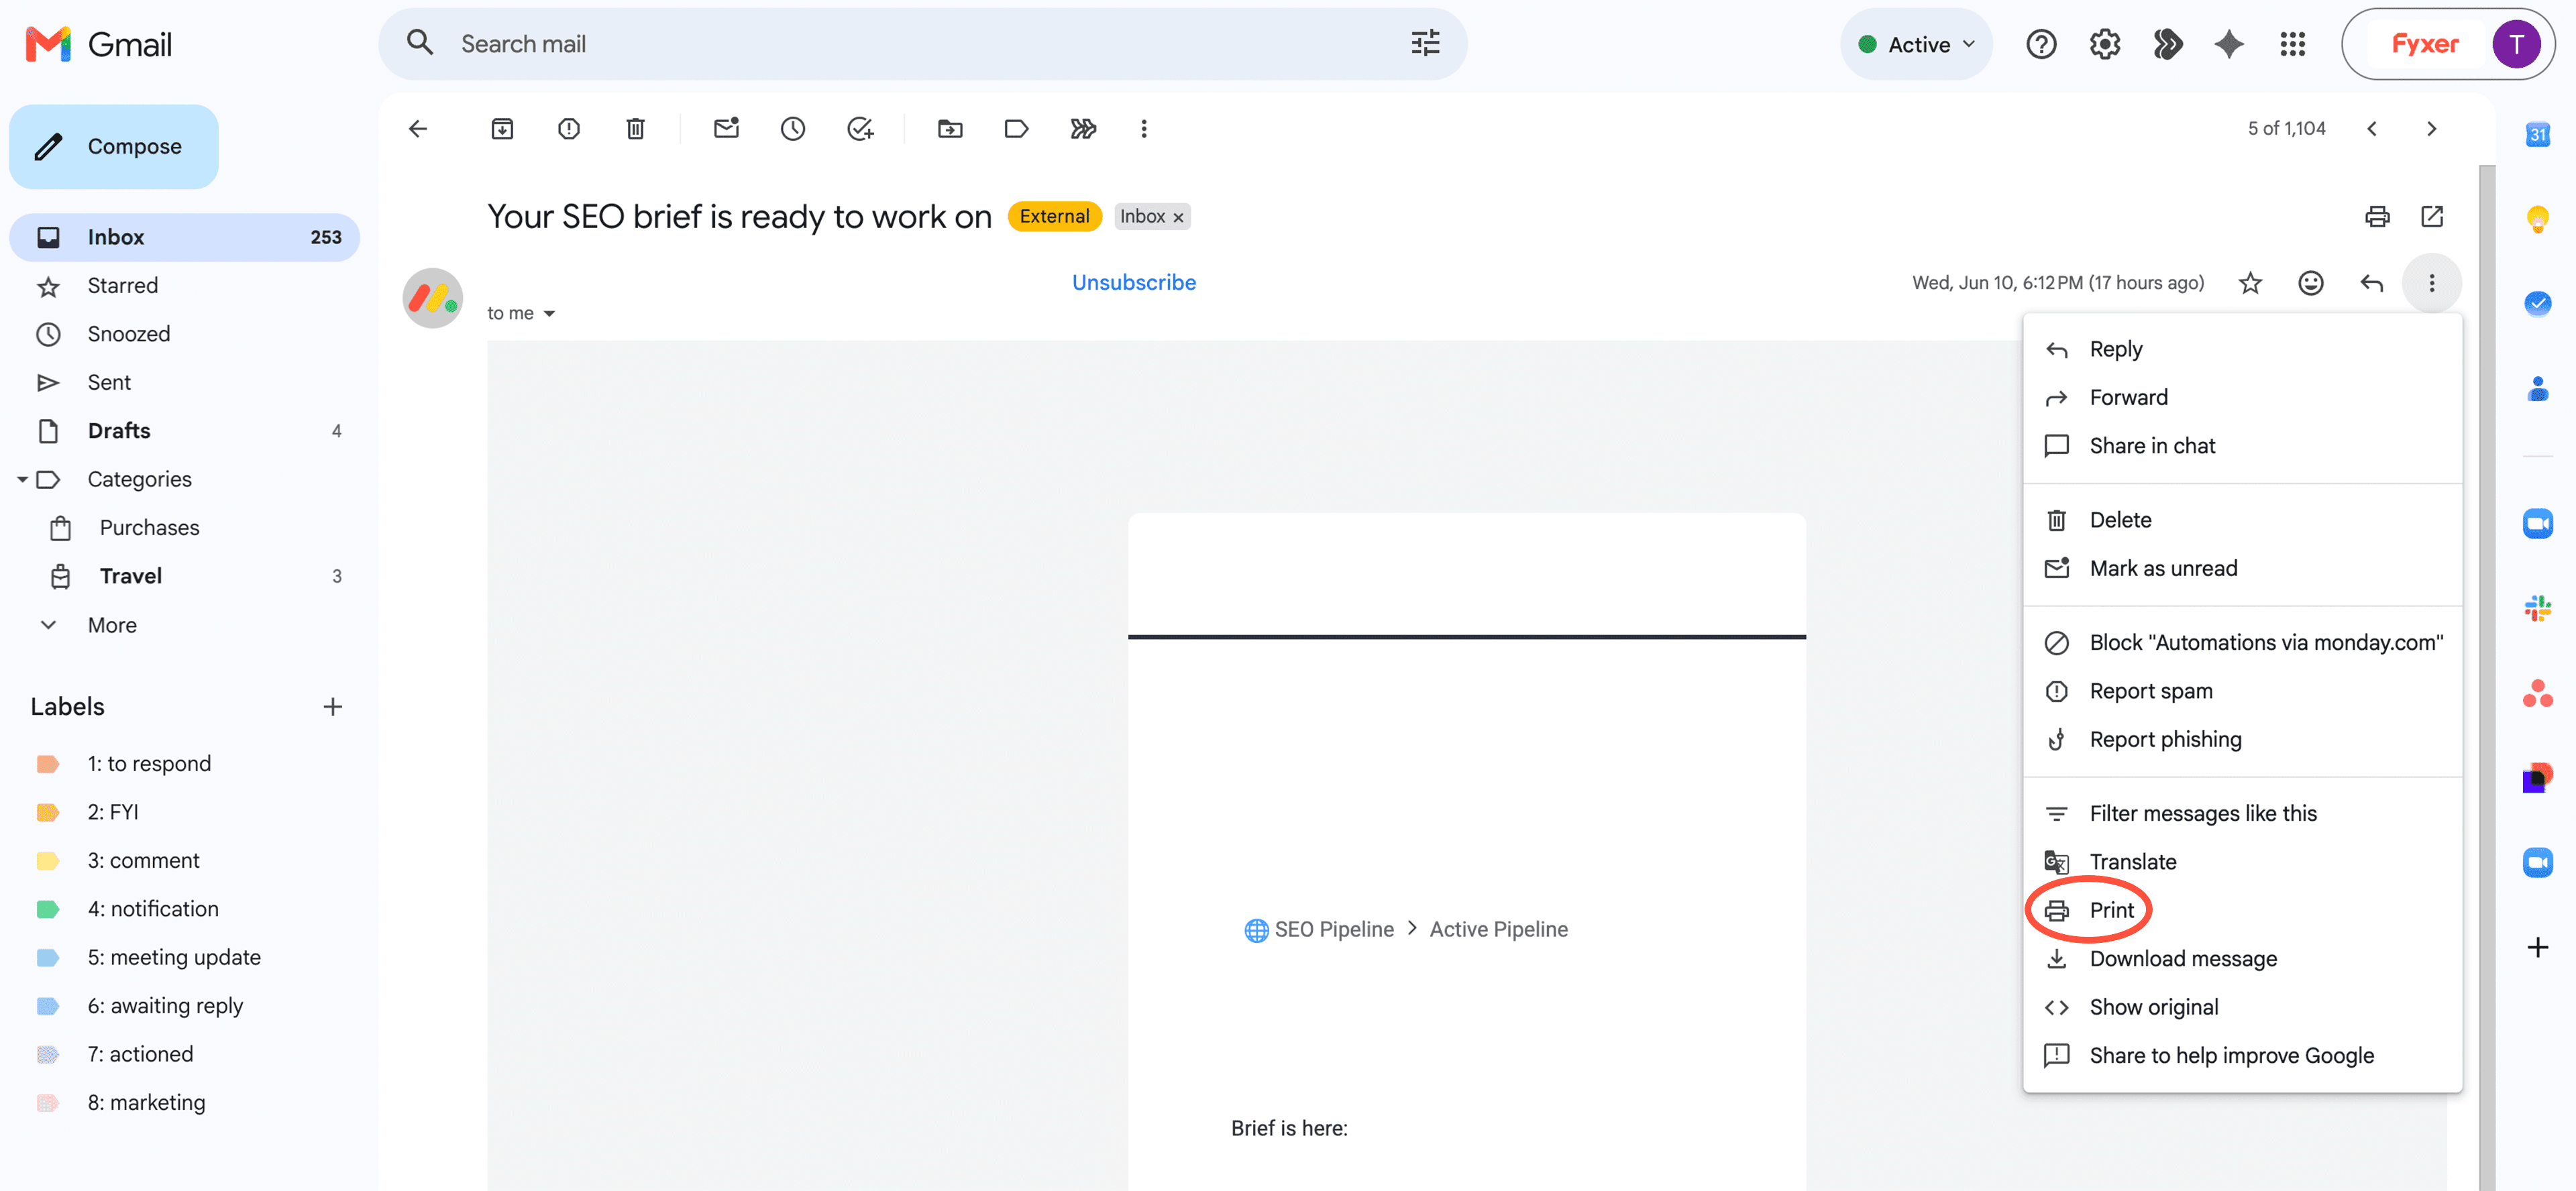Print all using printer icon near subject
The width and height of the screenshot is (2576, 1191).
(x=2377, y=216)
